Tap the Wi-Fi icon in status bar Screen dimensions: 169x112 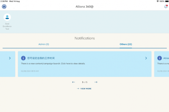[x=158, y=1]
